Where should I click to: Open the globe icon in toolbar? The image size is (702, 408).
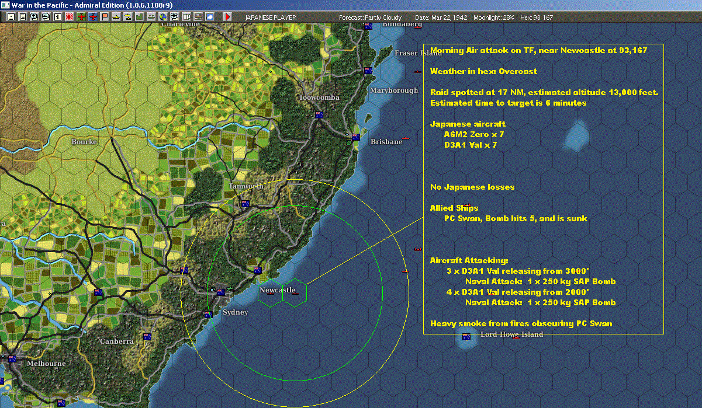click(162, 18)
